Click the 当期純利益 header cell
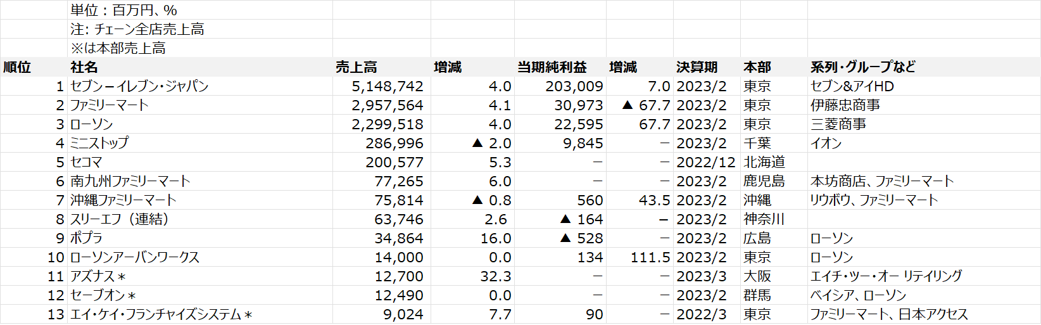Image resolution: width=1041 pixels, height=325 pixels. (x=552, y=67)
